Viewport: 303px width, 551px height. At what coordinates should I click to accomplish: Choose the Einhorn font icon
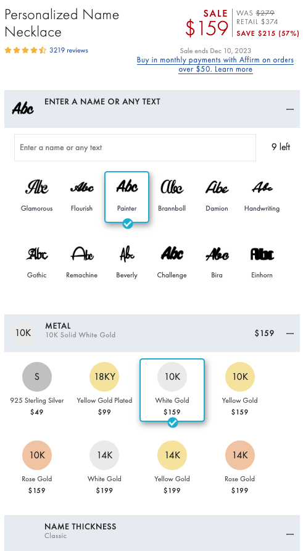pos(262,254)
